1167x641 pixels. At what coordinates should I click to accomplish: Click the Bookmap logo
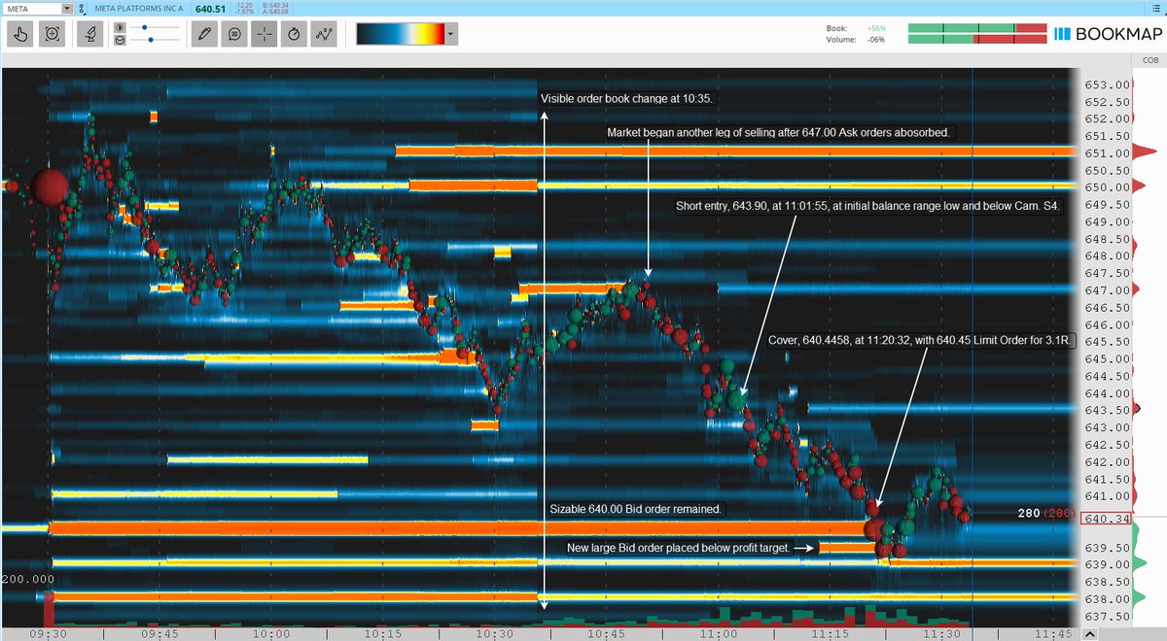(1107, 34)
